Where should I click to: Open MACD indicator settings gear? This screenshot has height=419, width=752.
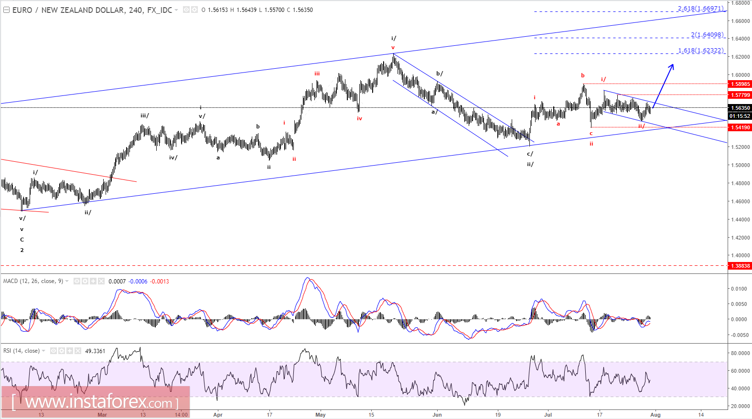coord(85,281)
